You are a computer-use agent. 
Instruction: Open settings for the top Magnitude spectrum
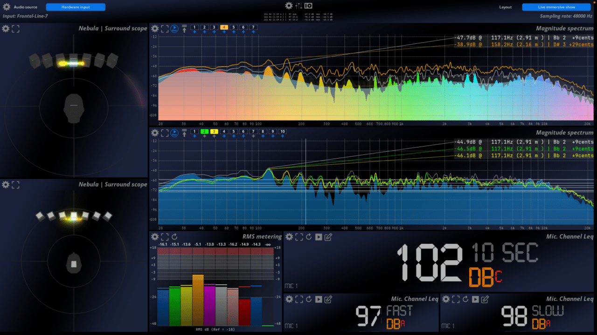154,28
